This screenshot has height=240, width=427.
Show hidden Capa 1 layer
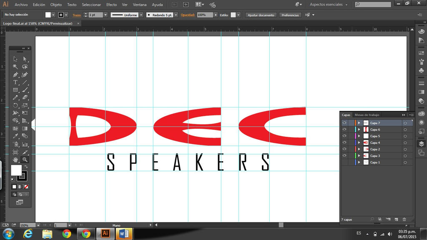coord(344,162)
